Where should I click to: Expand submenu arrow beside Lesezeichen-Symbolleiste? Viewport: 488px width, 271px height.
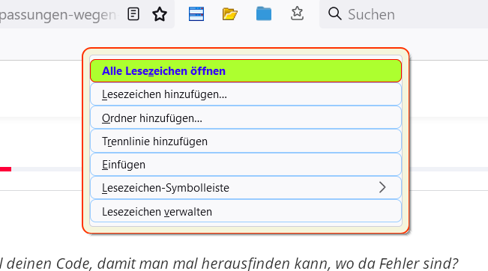pos(382,187)
